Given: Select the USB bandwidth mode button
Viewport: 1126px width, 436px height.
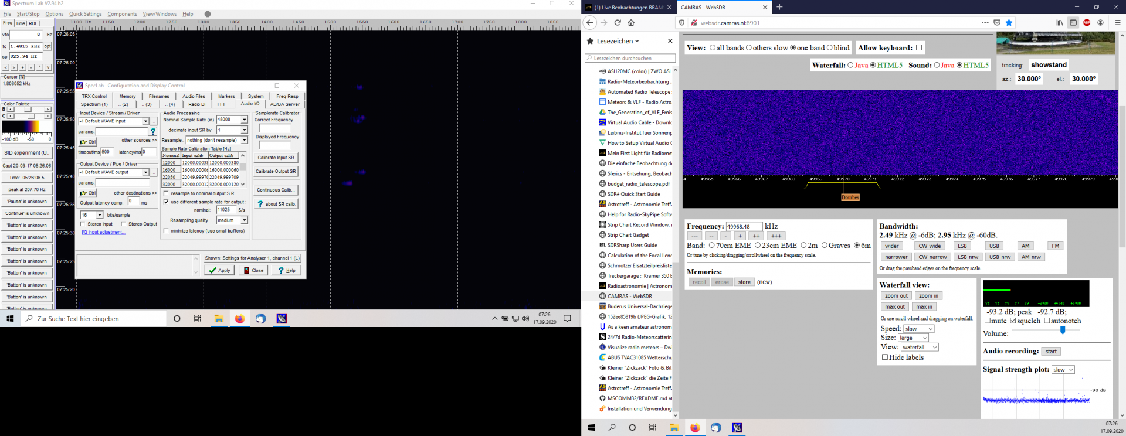Looking at the screenshot, I should tap(994, 246).
